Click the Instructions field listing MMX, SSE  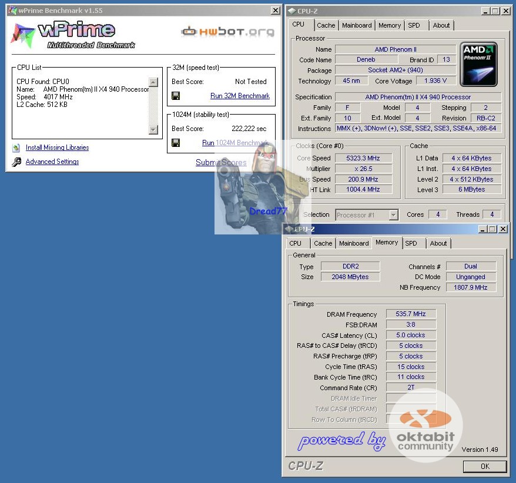tap(418, 128)
